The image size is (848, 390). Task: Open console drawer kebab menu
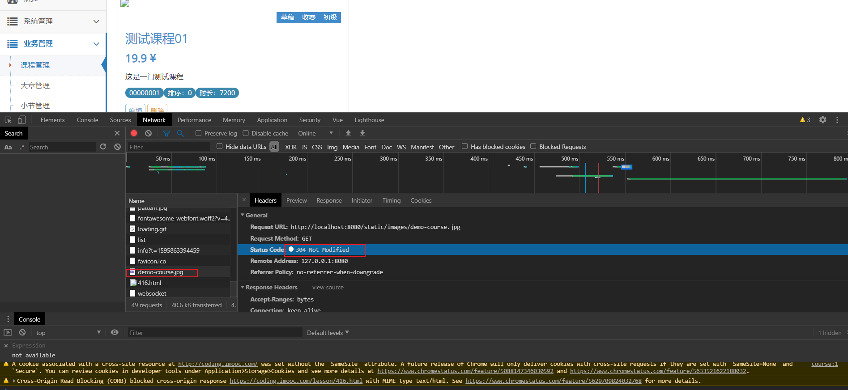(x=8, y=319)
